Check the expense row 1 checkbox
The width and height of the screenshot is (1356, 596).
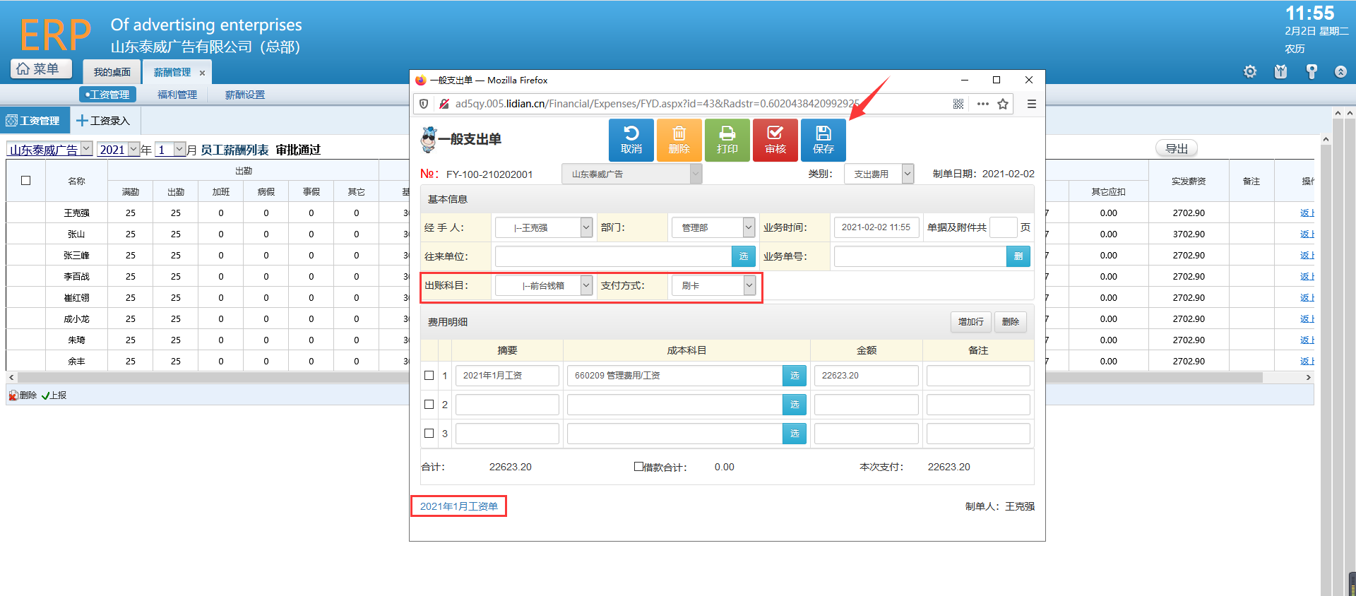pos(429,376)
